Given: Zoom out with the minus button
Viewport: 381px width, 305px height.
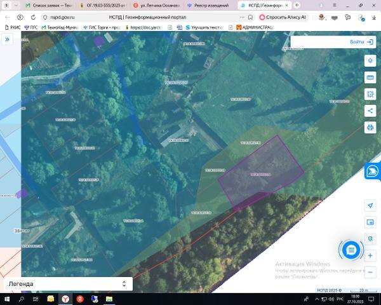Looking at the screenshot, I should (x=370, y=272).
